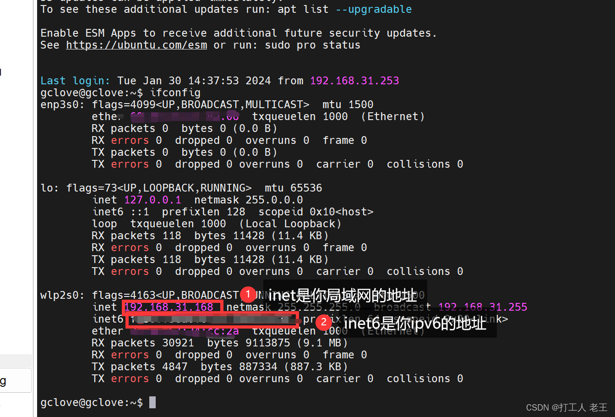Click the loopback address 127.0.0.1

click(x=152, y=200)
